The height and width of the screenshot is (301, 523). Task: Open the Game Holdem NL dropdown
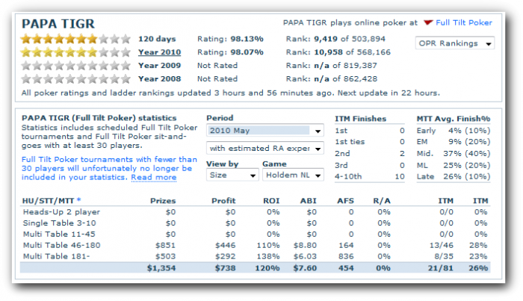pyautogui.click(x=293, y=175)
